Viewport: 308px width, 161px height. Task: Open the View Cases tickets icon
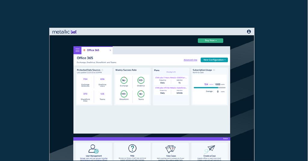coord(171,149)
